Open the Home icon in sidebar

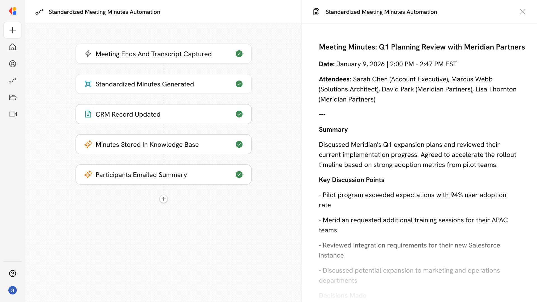pyautogui.click(x=13, y=47)
